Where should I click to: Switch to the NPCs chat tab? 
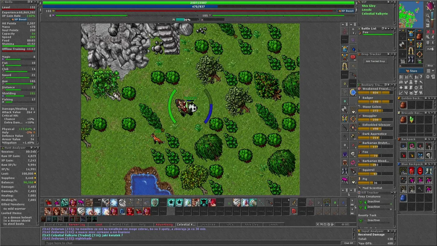pos(230,224)
